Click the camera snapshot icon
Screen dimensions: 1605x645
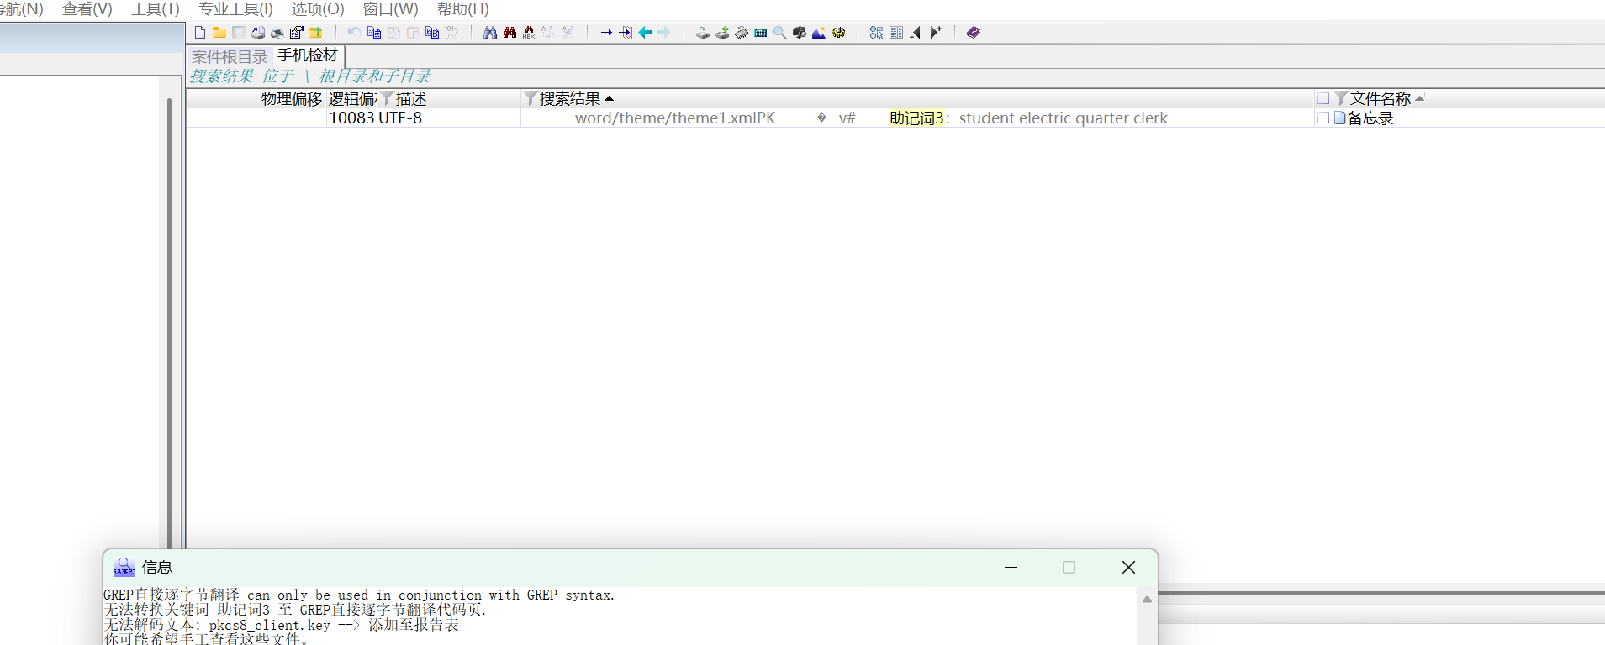(799, 33)
